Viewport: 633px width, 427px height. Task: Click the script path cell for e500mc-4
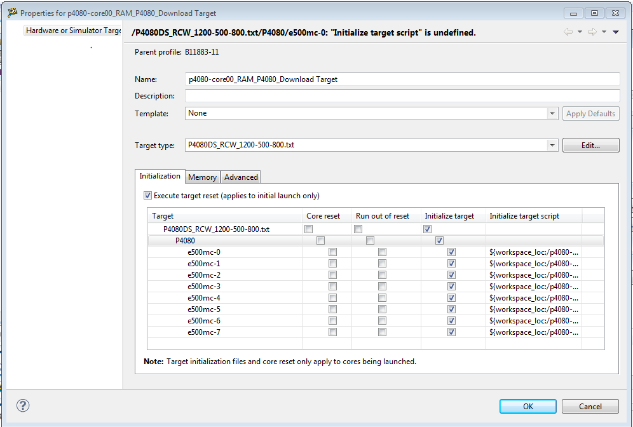coord(534,298)
